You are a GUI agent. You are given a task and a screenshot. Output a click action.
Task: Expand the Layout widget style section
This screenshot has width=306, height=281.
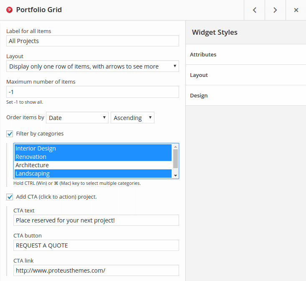(245, 75)
